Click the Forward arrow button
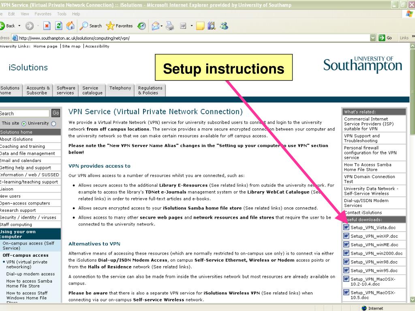The image size is (415, 311). (x=30, y=26)
